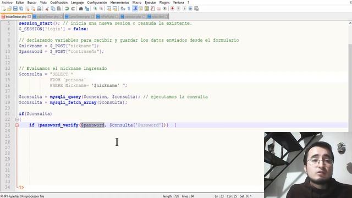Click the Close document toolbar icon
352x198 pixels.
[28, 9]
